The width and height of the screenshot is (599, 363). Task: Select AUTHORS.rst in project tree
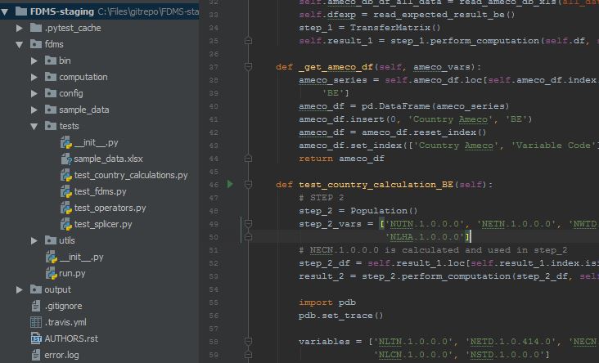[71, 338]
